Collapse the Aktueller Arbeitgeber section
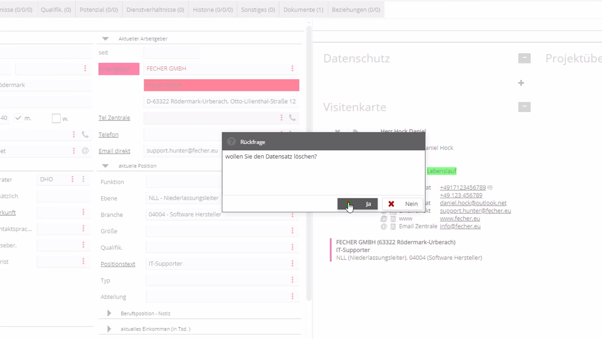The width and height of the screenshot is (602, 339). tap(105, 39)
